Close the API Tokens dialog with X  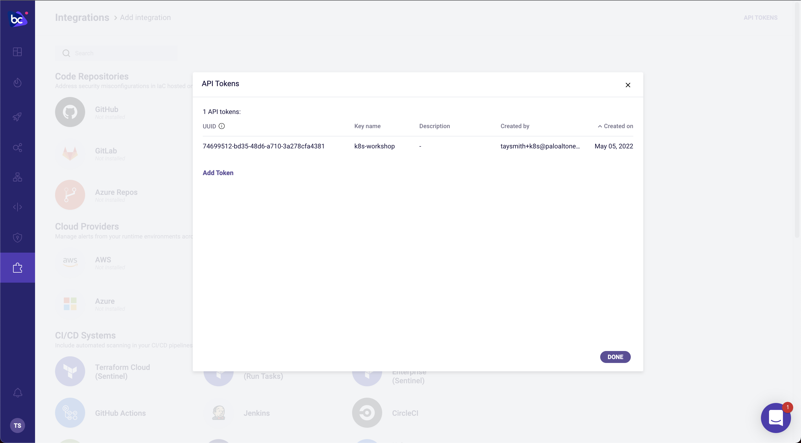click(628, 85)
